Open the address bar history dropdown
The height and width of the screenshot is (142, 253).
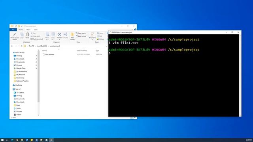pyautogui.click(x=106, y=46)
